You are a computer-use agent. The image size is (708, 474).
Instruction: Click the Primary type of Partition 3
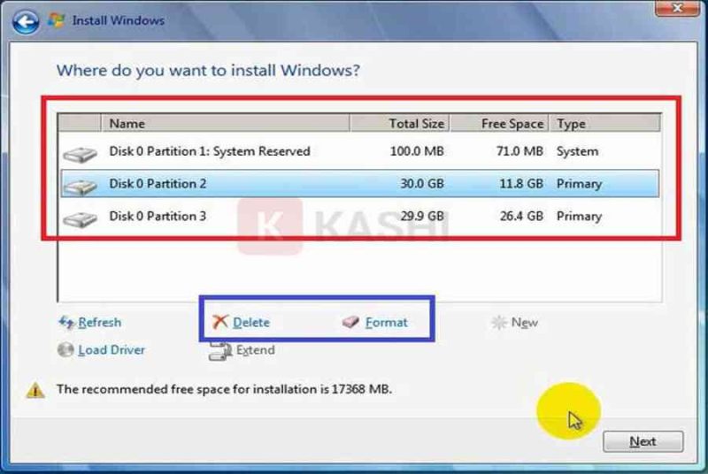pyautogui.click(x=580, y=217)
